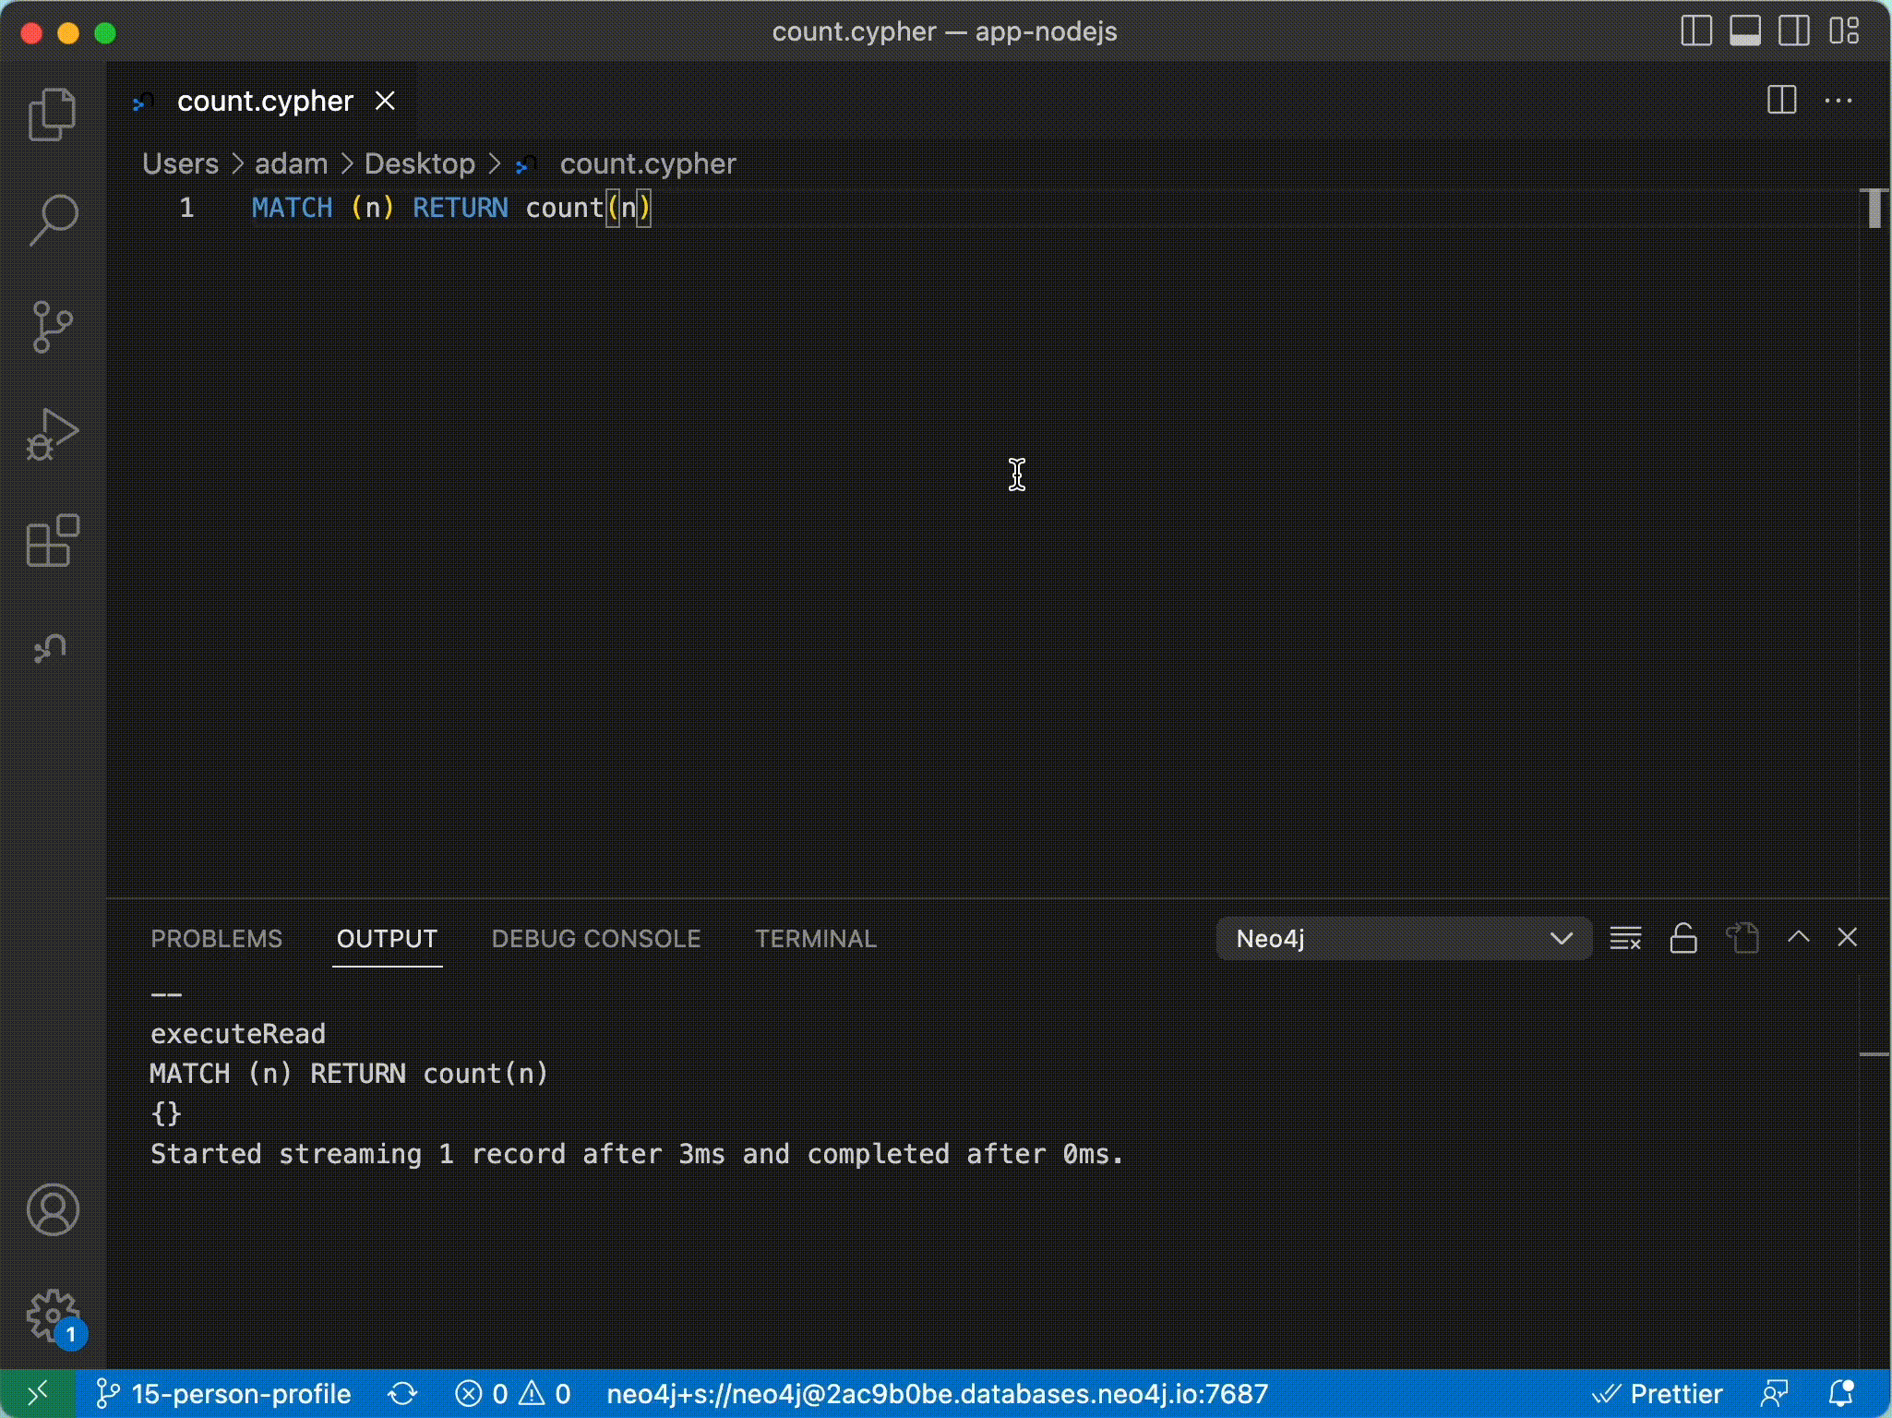
Task: Split the editor to the right
Action: coord(1781,100)
